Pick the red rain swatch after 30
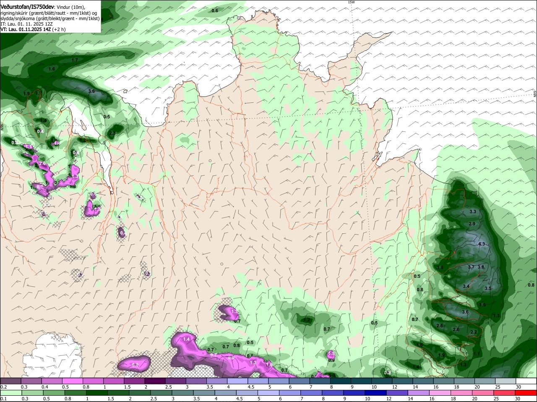Image resolution: width=537 pixels, height=402 pixels. (x=527, y=392)
